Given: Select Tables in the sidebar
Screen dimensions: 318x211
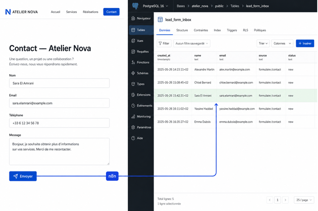Looking at the screenshot, I should point(141,30).
